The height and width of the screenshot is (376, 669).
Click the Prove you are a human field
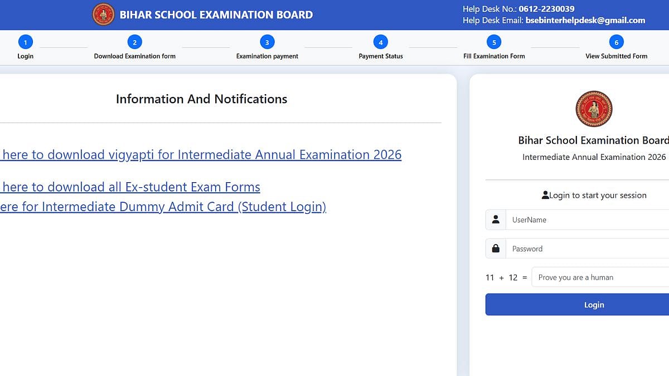click(x=599, y=277)
